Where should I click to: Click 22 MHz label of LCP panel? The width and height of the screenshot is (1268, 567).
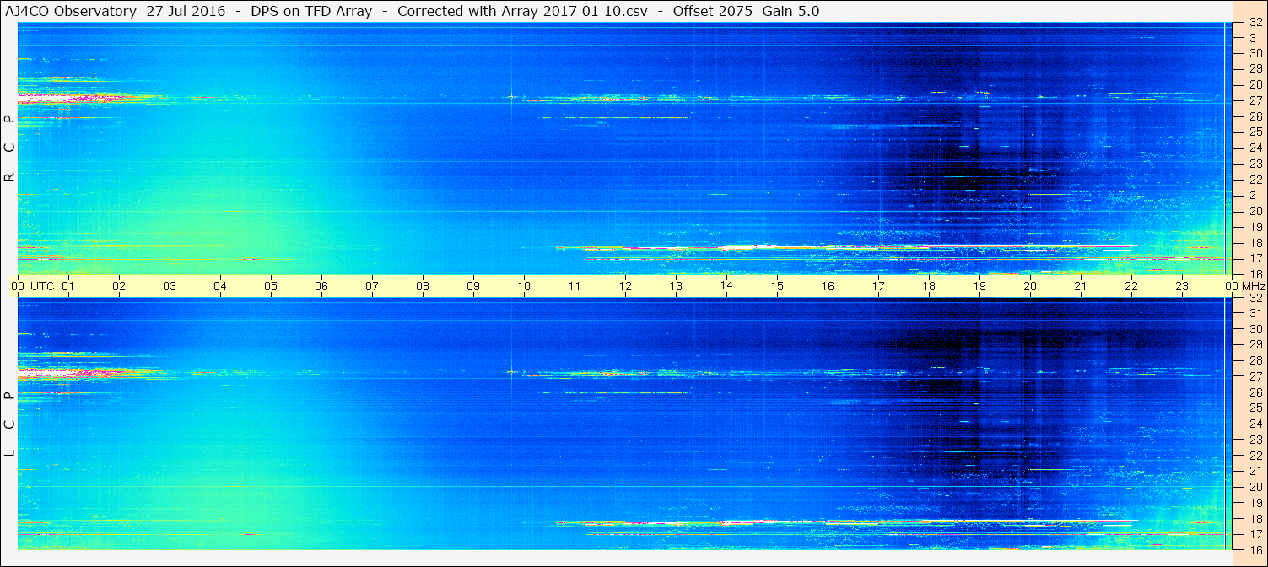(x=1255, y=456)
